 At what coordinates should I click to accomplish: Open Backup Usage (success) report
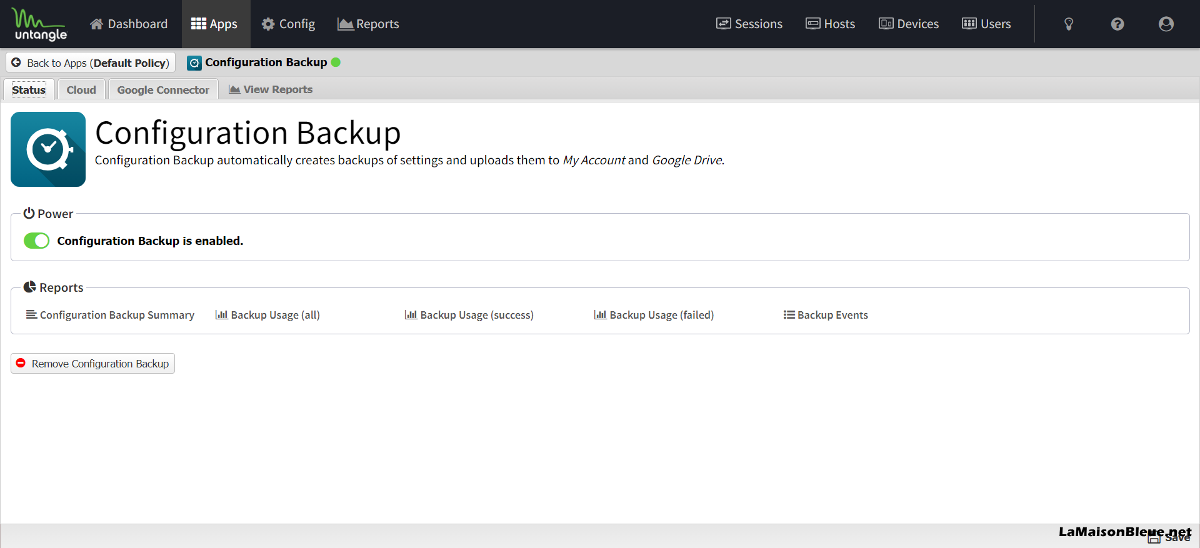469,315
